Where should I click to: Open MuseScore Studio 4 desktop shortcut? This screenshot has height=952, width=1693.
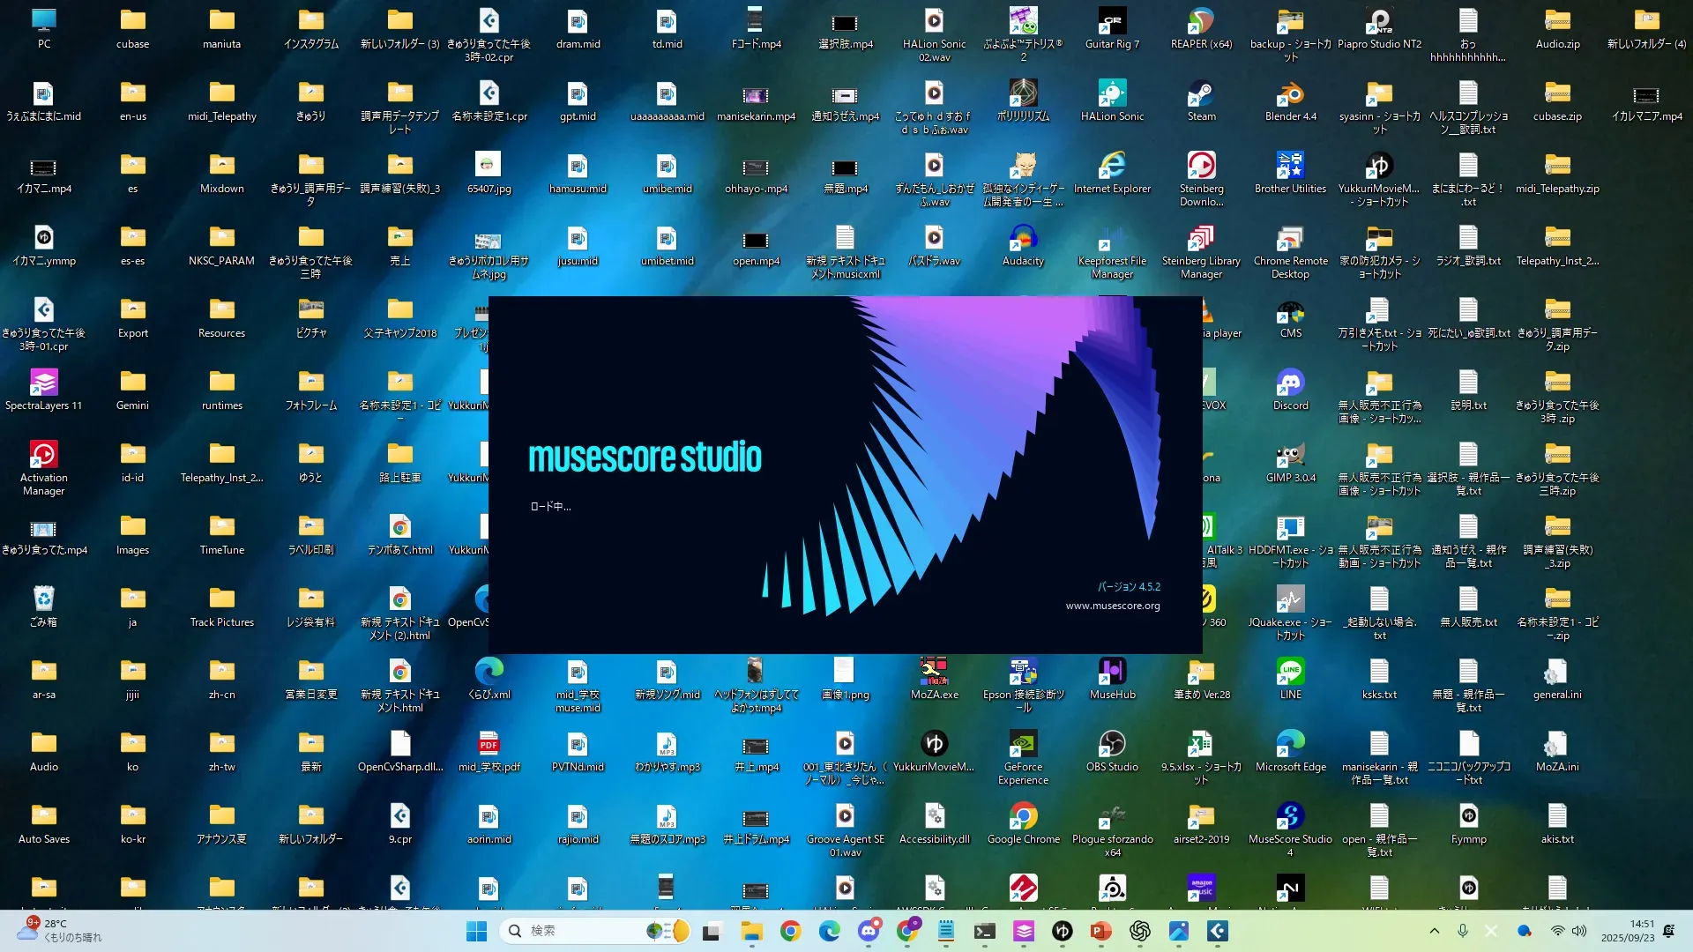[x=1290, y=818]
